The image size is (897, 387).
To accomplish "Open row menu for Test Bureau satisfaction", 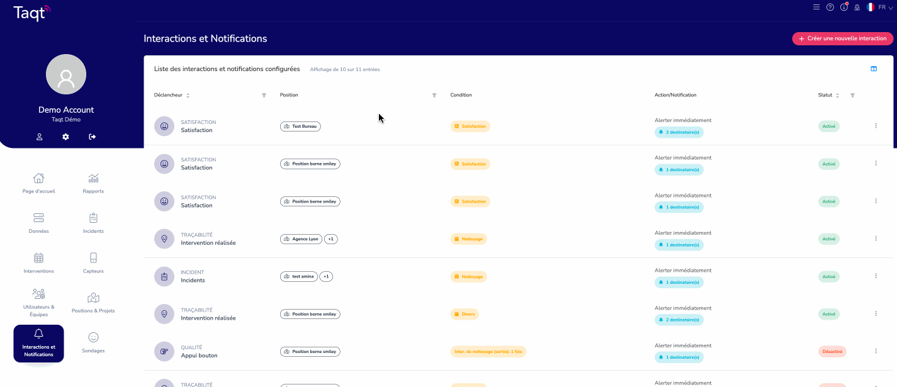I will click(876, 126).
